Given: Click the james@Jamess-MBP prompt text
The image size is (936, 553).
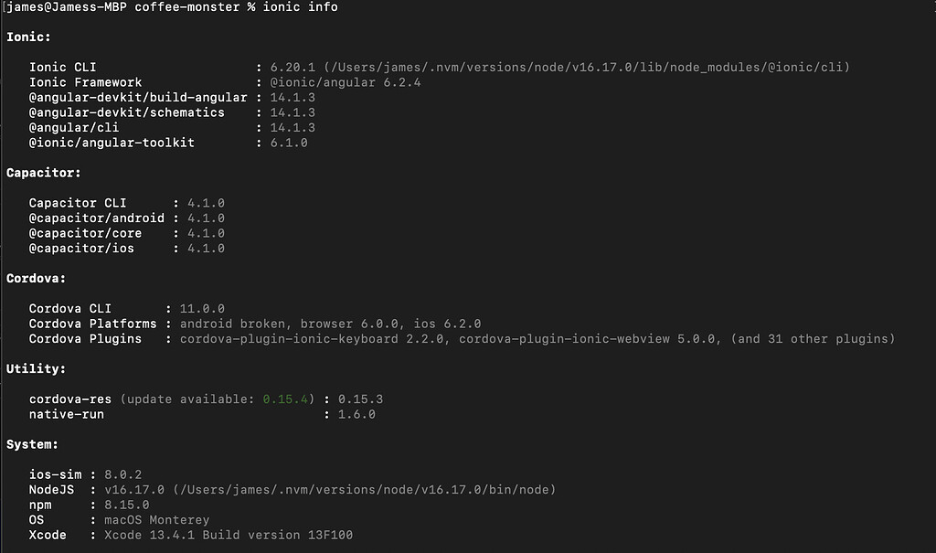Looking at the screenshot, I should click(x=66, y=7).
